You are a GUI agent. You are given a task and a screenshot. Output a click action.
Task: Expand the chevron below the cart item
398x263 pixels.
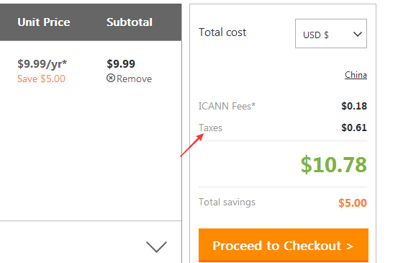pos(156,246)
